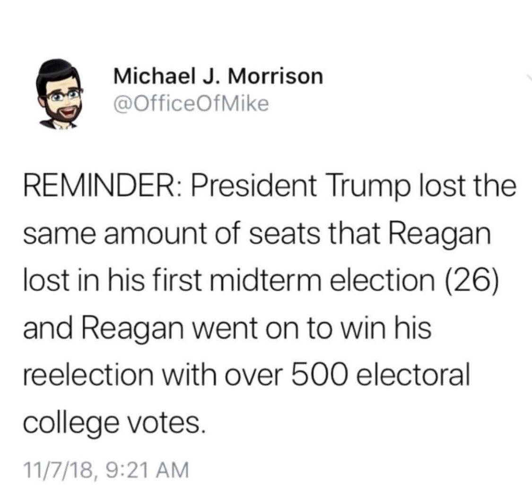
Task: Open Michael J. Morrison's cartoon avatar
Action: [61, 95]
